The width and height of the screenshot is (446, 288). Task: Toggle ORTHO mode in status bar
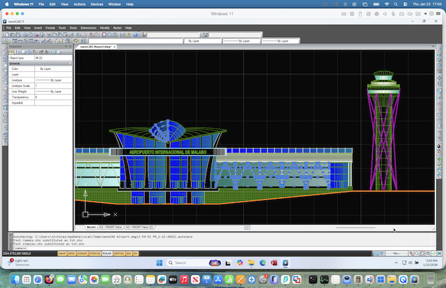pos(117,253)
